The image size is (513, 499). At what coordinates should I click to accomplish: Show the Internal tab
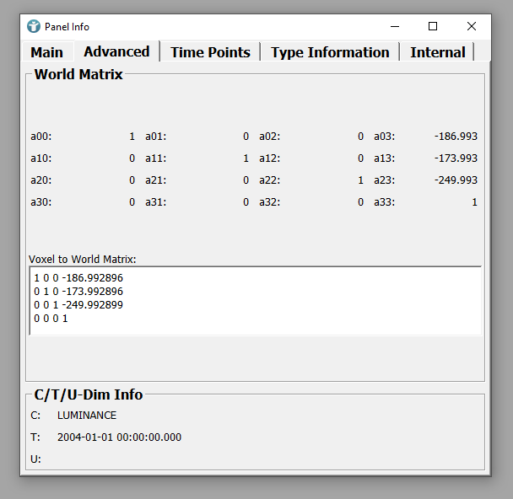click(437, 52)
